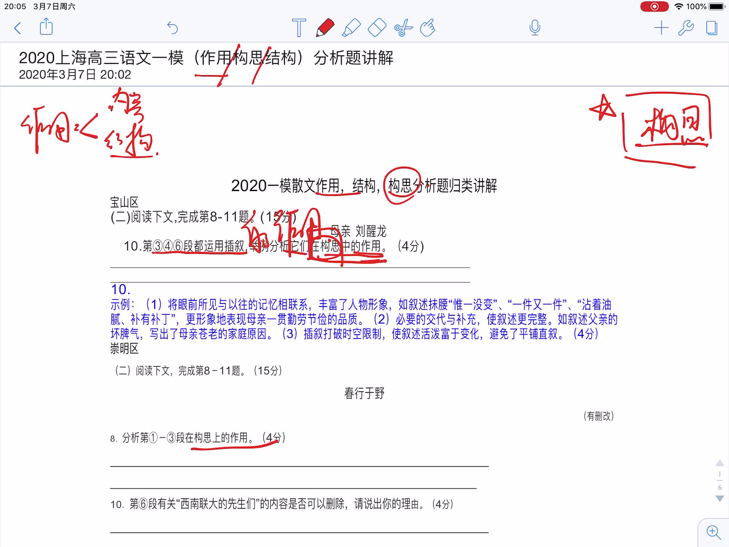Select the hand/finger touch tool

(428, 28)
